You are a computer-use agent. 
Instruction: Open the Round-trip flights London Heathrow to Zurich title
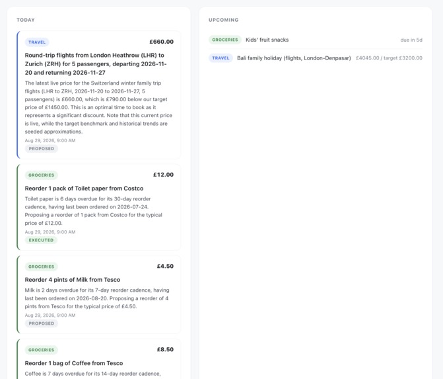click(x=96, y=64)
